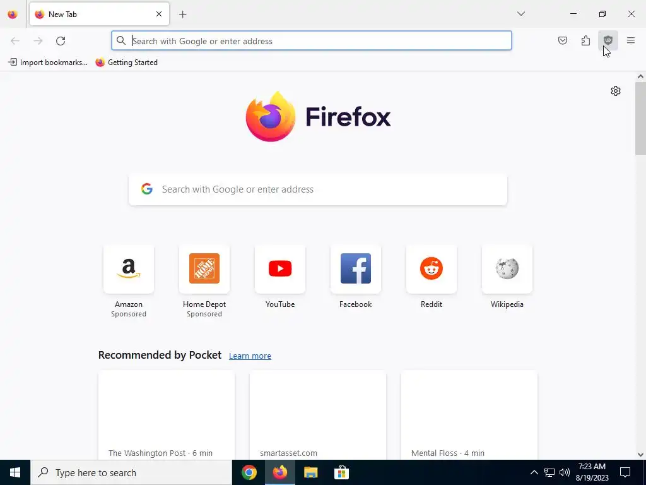Image resolution: width=646 pixels, height=485 pixels.
Task: Click the Save to Pocket icon
Action: tap(562, 40)
